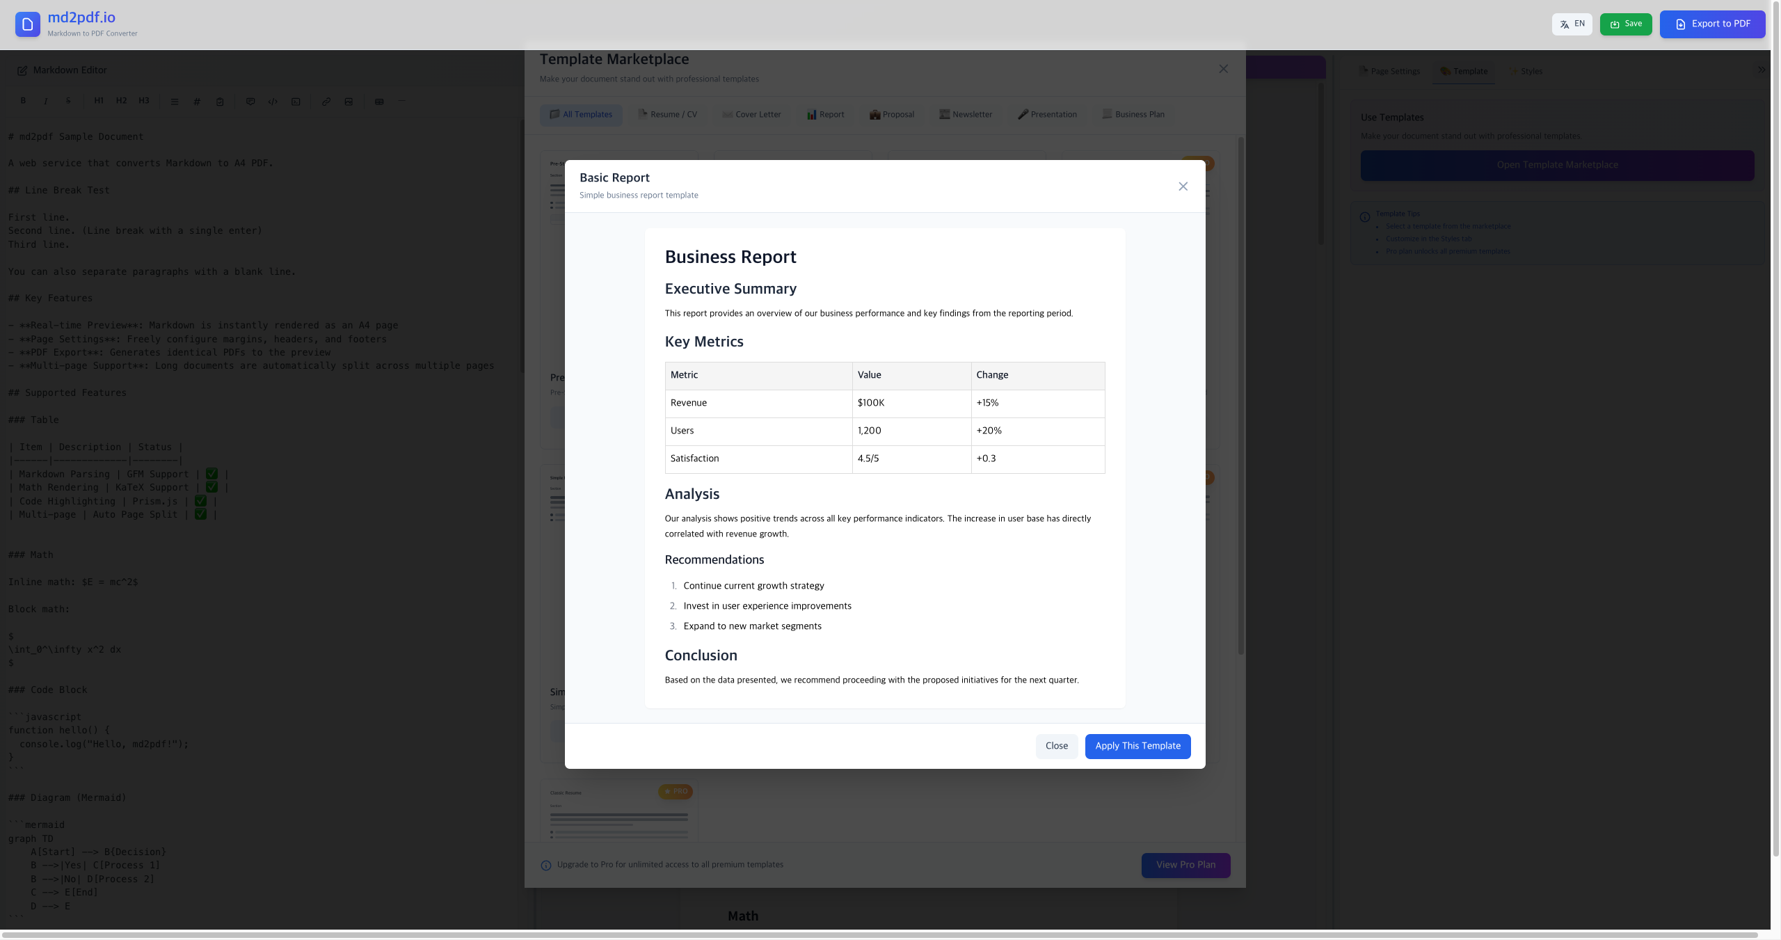This screenshot has width=1781, height=940.
Task: Collapse the right sidebar with chevron
Action: pos(1762,70)
